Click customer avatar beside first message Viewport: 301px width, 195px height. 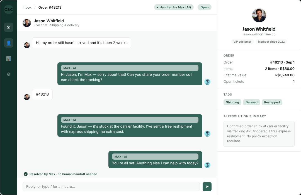27,45
